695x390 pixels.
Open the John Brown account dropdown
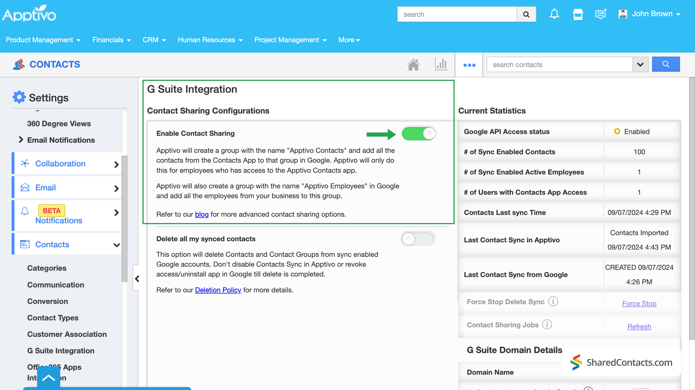[x=656, y=14]
